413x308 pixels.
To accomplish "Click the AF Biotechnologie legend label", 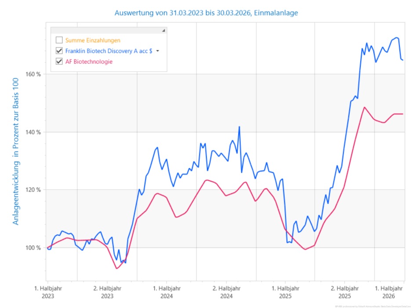I will 89,62.
